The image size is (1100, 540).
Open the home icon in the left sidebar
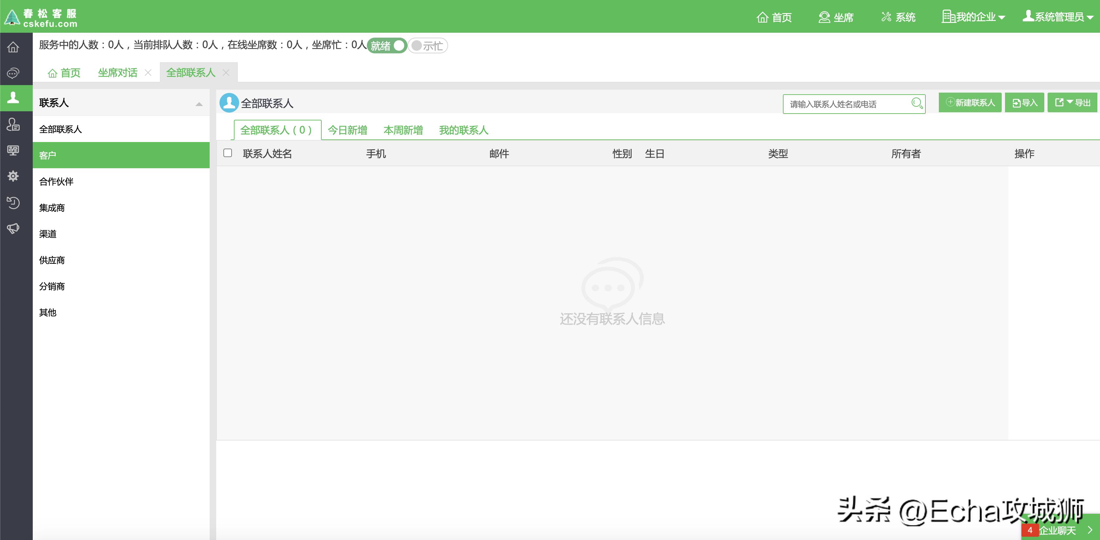click(13, 47)
